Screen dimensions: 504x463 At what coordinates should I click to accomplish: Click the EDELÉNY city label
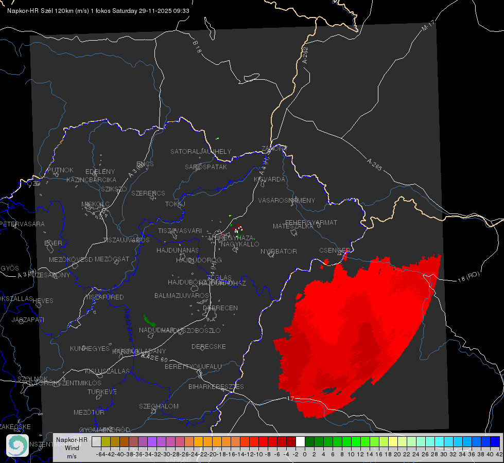tap(100, 172)
